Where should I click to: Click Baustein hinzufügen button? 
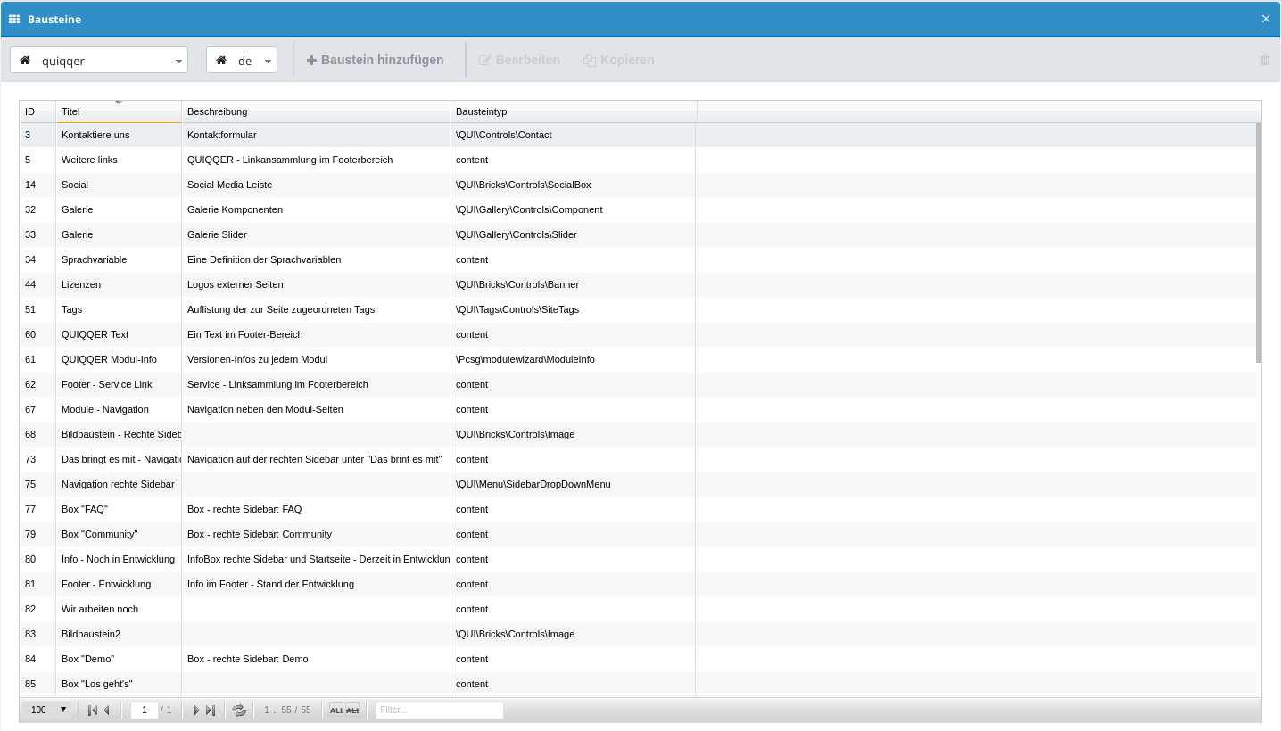[x=376, y=60]
